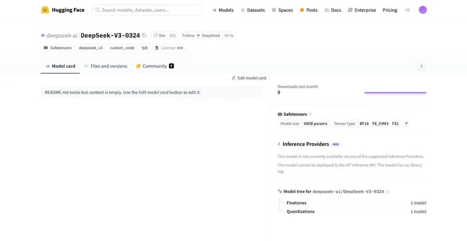
Task: Expand tensor details arrow button
Action: coord(406,123)
